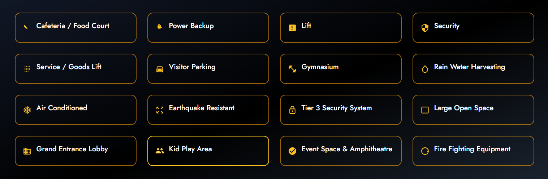
Task: Click the padlock icon for Tier 3 Security
Action: click(x=292, y=110)
